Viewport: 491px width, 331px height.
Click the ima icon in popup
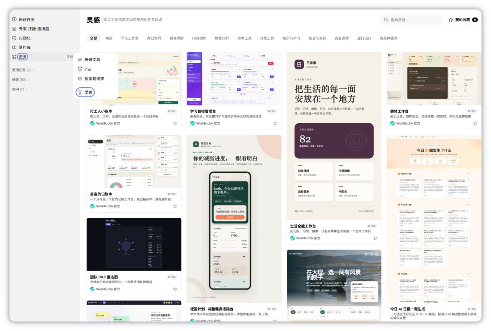click(x=80, y=69)
